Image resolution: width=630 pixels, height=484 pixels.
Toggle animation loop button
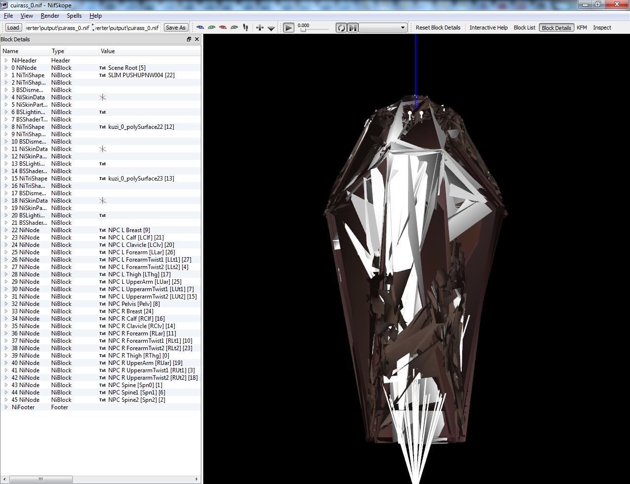[x=341, y=28]
